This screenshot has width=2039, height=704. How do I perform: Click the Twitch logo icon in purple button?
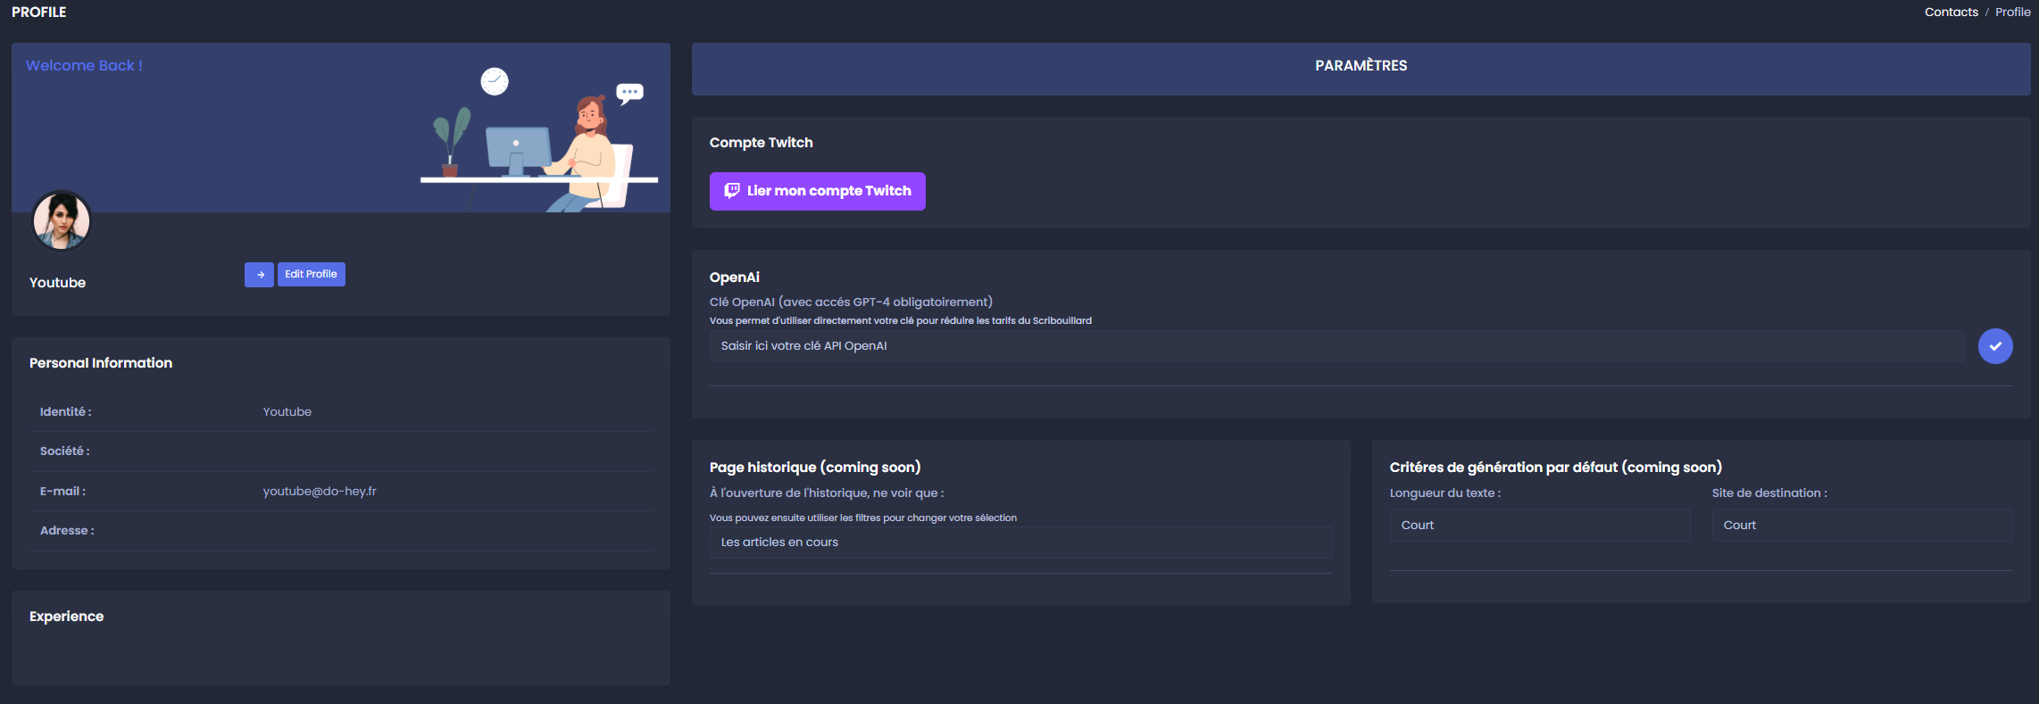click(x=732, y=191)
